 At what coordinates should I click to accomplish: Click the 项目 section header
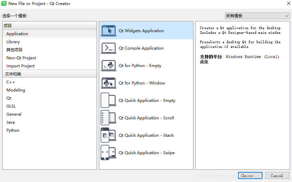click(x=50, y=25)
